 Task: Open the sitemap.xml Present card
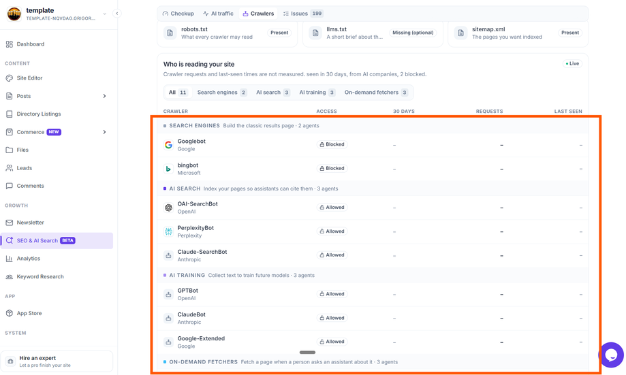pos(518,33)
